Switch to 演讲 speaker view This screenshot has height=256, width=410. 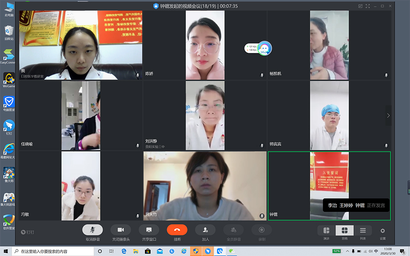(326, 231)
